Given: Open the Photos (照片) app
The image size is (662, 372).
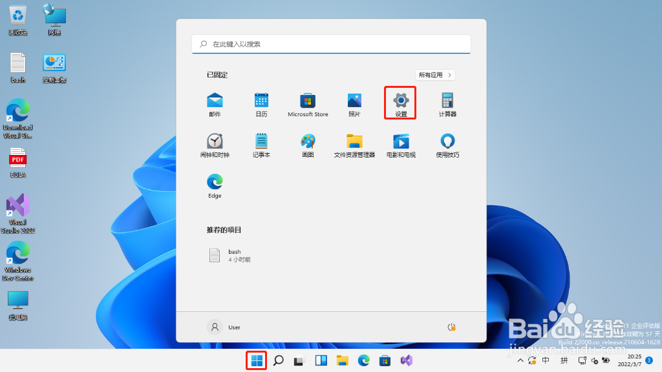Looking at the screenshot, I should pyautogui.click(x=355, y=105).
